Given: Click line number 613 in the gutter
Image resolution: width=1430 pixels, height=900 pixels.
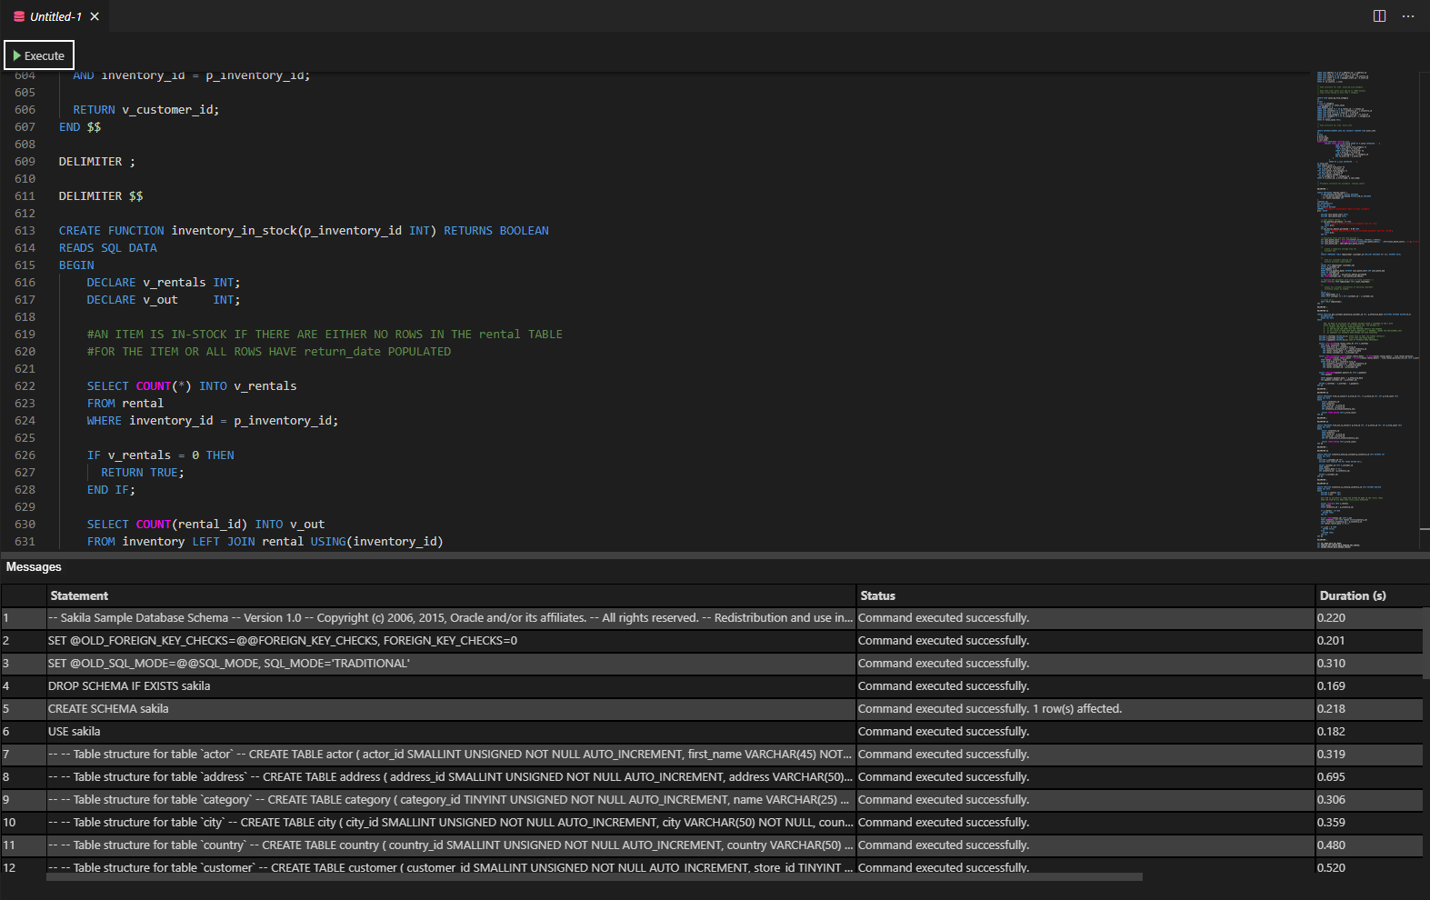Looking at the screenshot, I should coord(25,231).
